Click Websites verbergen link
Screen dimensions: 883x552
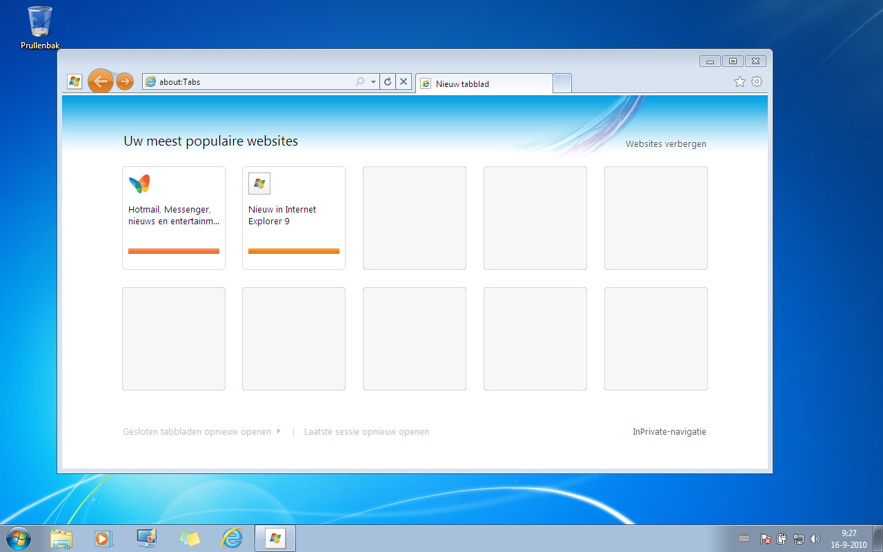(x=666, y=144)
